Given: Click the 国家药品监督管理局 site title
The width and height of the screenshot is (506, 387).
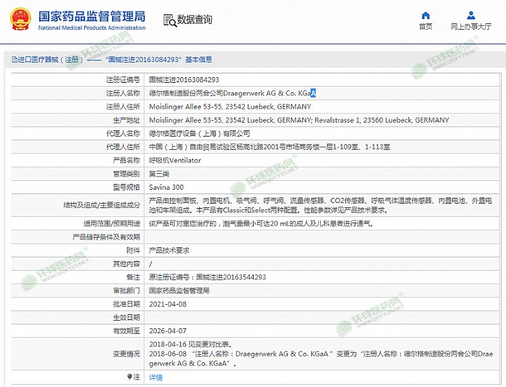Looking at the screenshot, I should click(x=92, y=16).
